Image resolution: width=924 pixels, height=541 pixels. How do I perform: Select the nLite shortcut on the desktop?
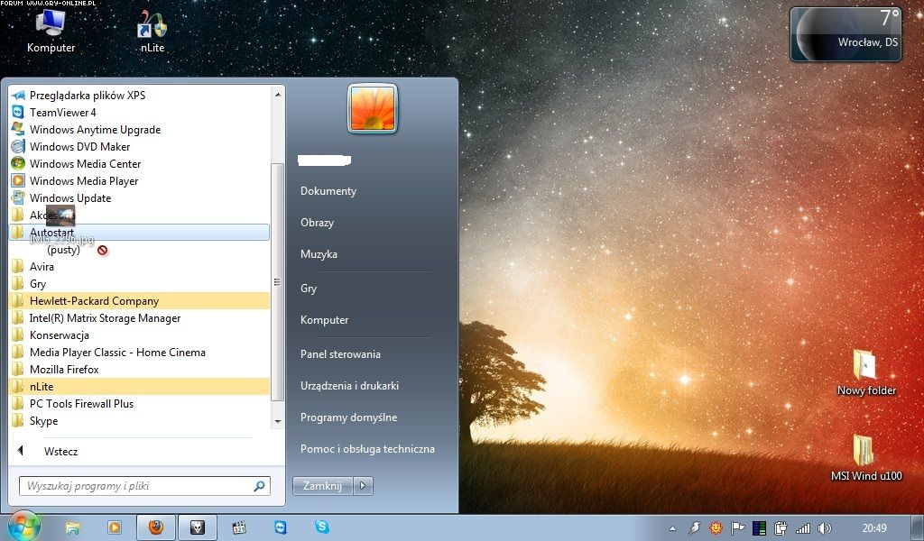click(152, 32)
